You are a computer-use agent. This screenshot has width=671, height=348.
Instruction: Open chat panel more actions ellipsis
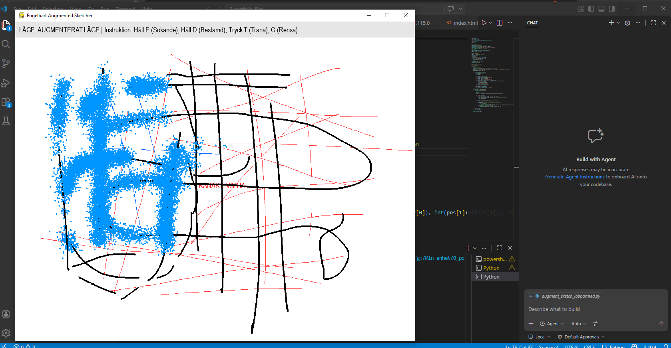point(638,23)
